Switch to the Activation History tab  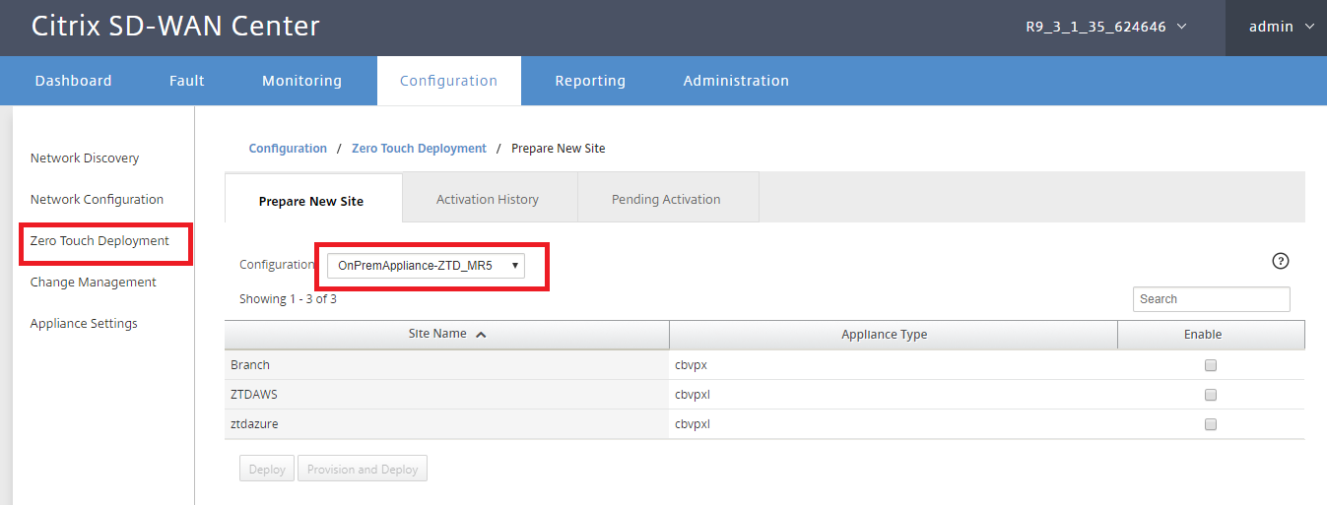click(488, 199)
